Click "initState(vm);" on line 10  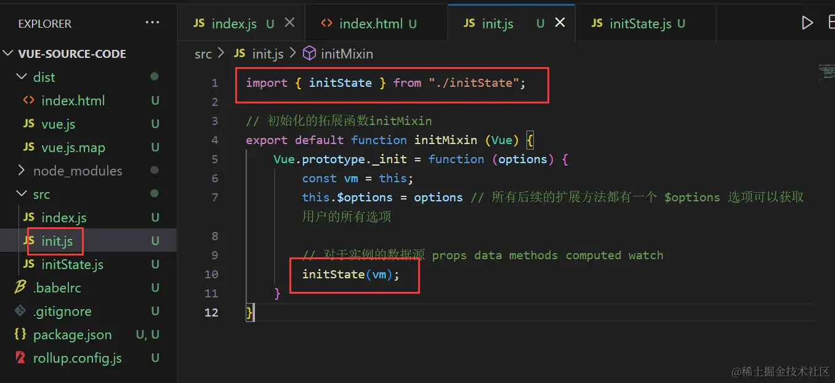[x=350, y=274]
